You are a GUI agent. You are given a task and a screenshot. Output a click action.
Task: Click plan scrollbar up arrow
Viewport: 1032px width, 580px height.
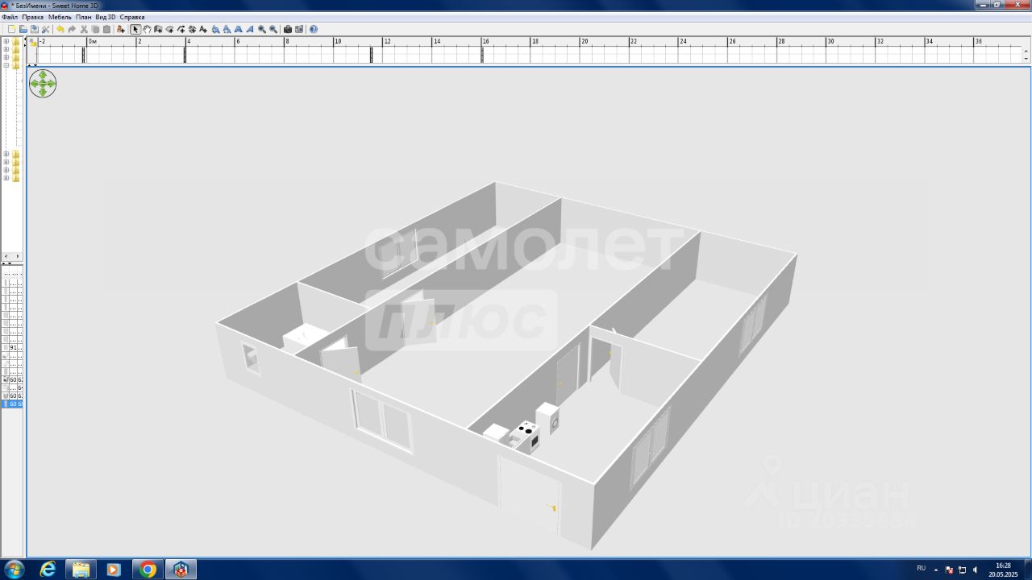click(1026, 50)
